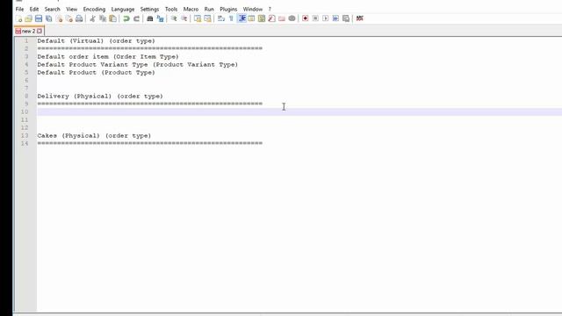Viewport: 562px width, 316px height.
Task: Open the Search menu
Action: pyautogui.click(x=53, y=9)
